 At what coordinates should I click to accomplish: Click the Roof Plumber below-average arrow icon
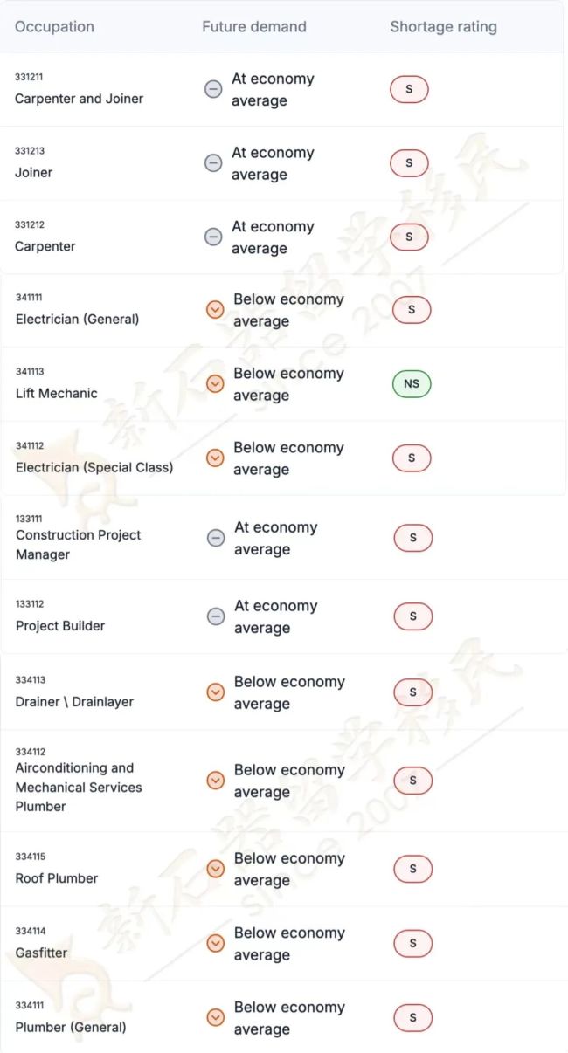point(216,869)
